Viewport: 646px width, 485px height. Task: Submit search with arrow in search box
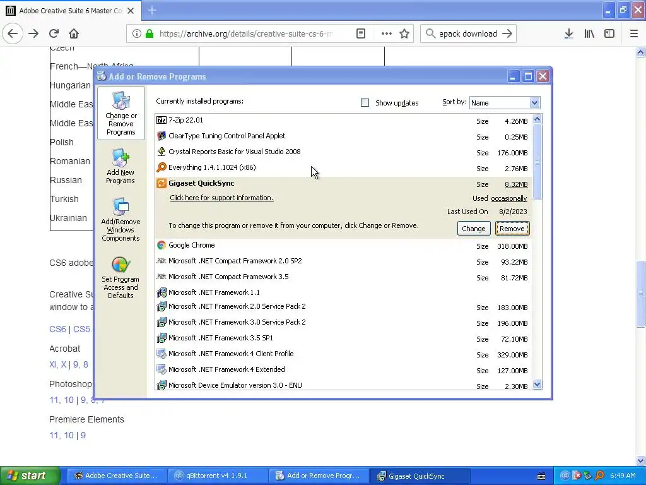click(508, 33)
